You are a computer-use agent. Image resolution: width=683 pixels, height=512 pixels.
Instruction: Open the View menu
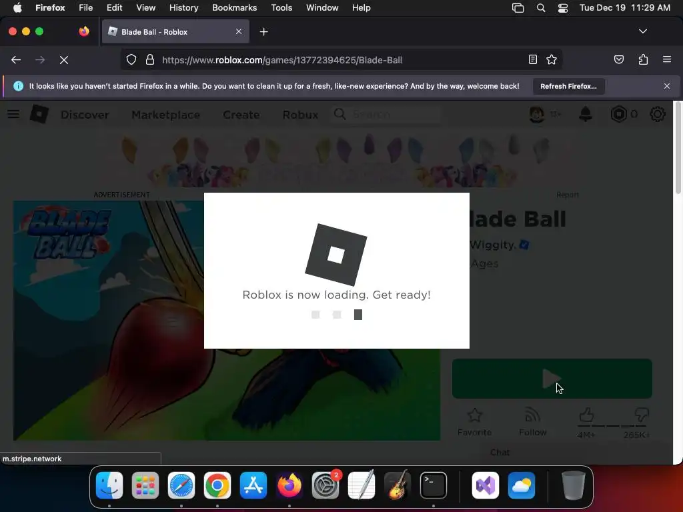point(146,7)
